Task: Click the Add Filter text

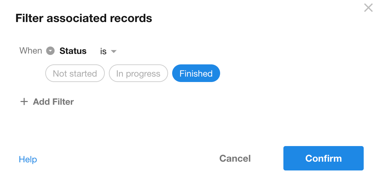Action: pos(53,102)
